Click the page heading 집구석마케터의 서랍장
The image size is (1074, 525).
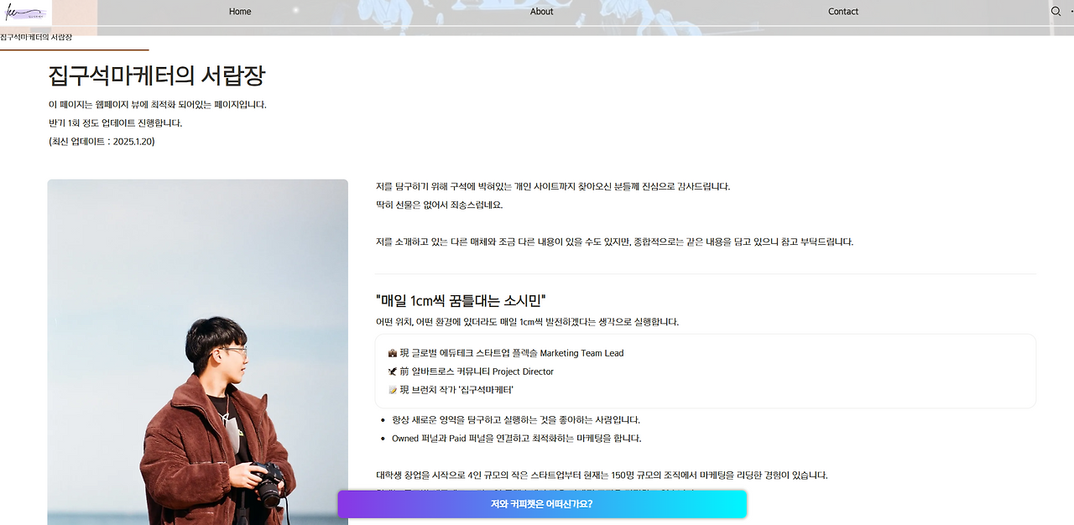[x=157, y=75]
